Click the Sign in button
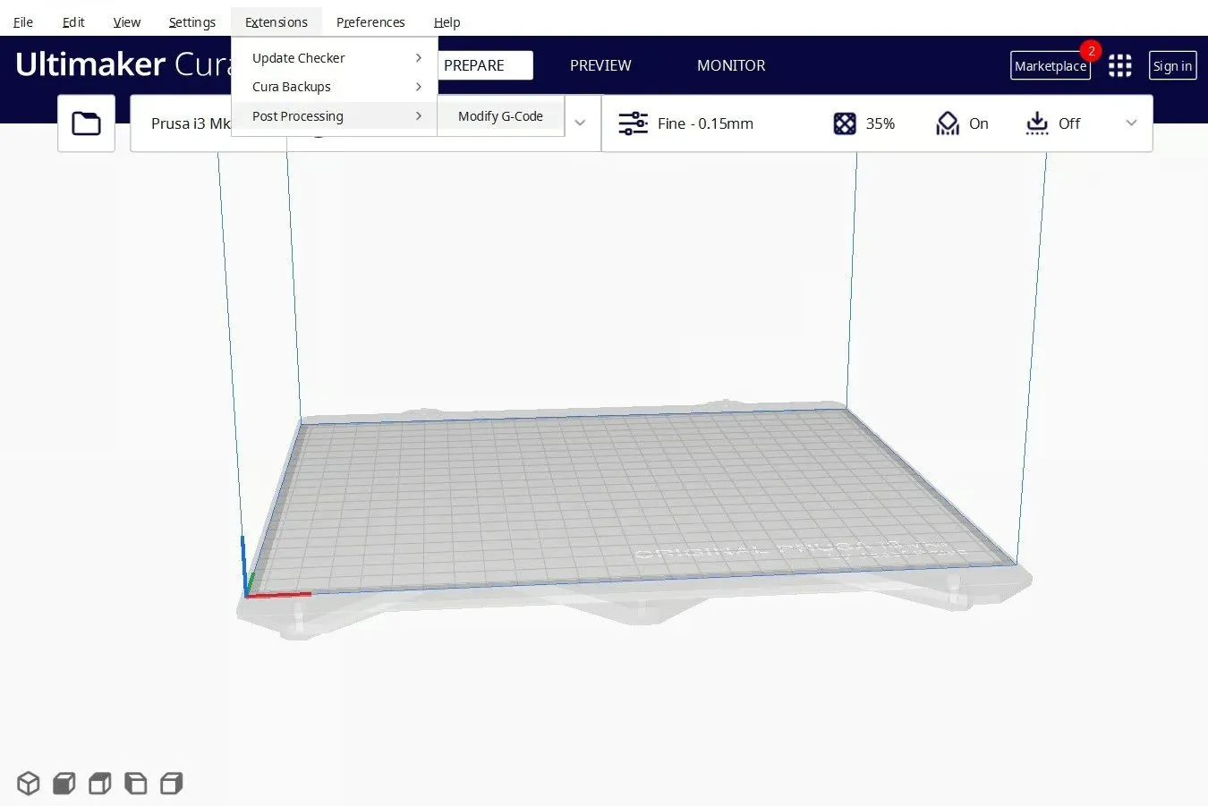 (x=1172, y=65)
